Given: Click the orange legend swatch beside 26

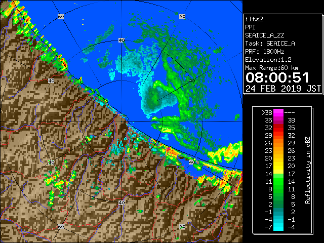Looking at the screenshot, I should tap(278, 143).
